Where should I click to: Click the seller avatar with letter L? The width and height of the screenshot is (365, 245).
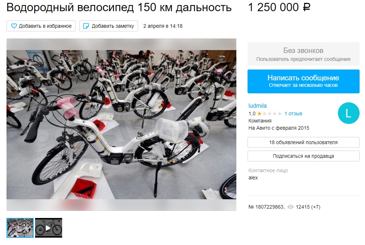(x=348, y=113)
